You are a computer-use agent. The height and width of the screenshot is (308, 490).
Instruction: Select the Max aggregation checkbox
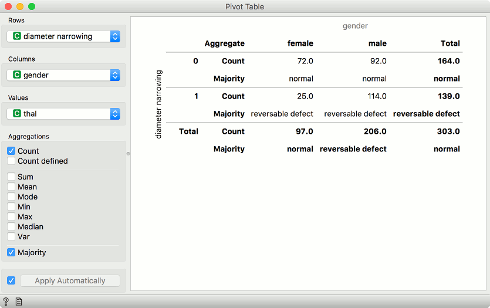pos(11,216)
